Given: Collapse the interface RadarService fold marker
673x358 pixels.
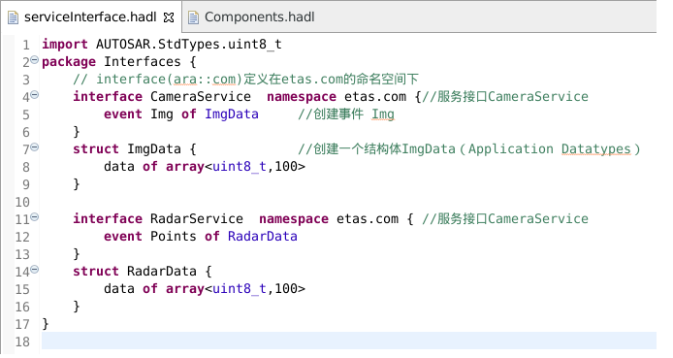Looking at the screenshot, I should tap(35, 217).
